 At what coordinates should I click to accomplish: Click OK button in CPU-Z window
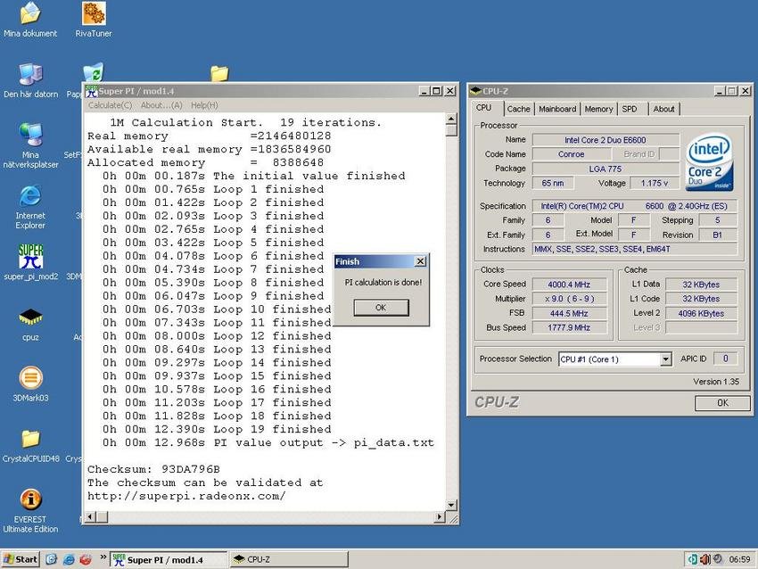pos(722,403)
